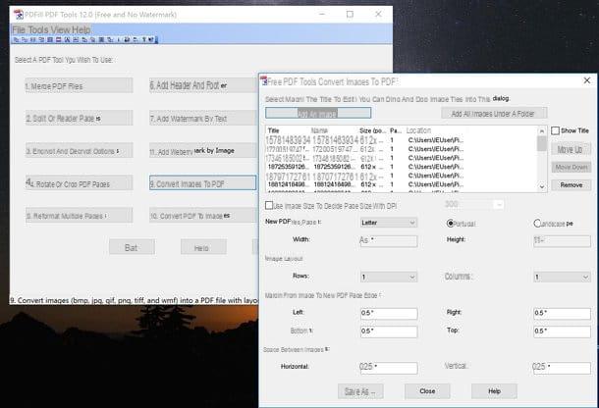This screenshot has width=599, height=408.
Task: Click the Horizontal spacing field
Action: click(x=389, y=368)
